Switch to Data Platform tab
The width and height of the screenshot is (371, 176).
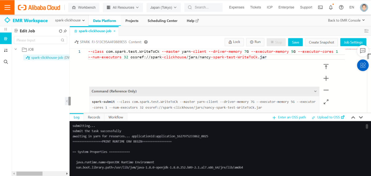(x=104, y=21)
